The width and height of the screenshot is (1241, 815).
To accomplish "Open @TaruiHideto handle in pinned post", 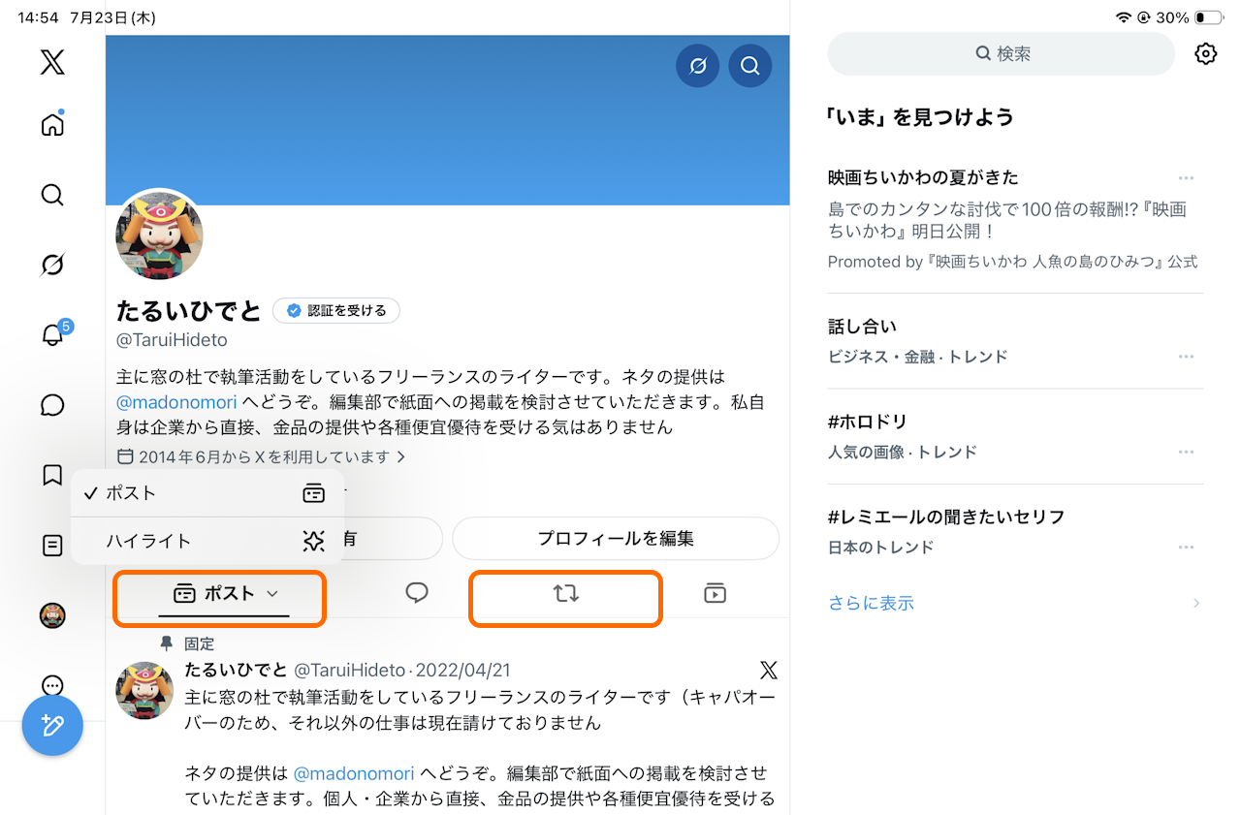I will pos(349,671).
